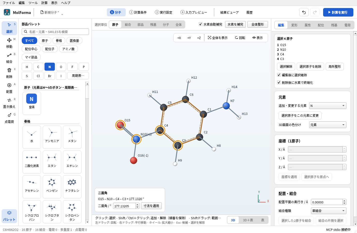Insert the ベンゼン skeleton thumbnail
357x233 pixels.
click(x=52, y=187)
